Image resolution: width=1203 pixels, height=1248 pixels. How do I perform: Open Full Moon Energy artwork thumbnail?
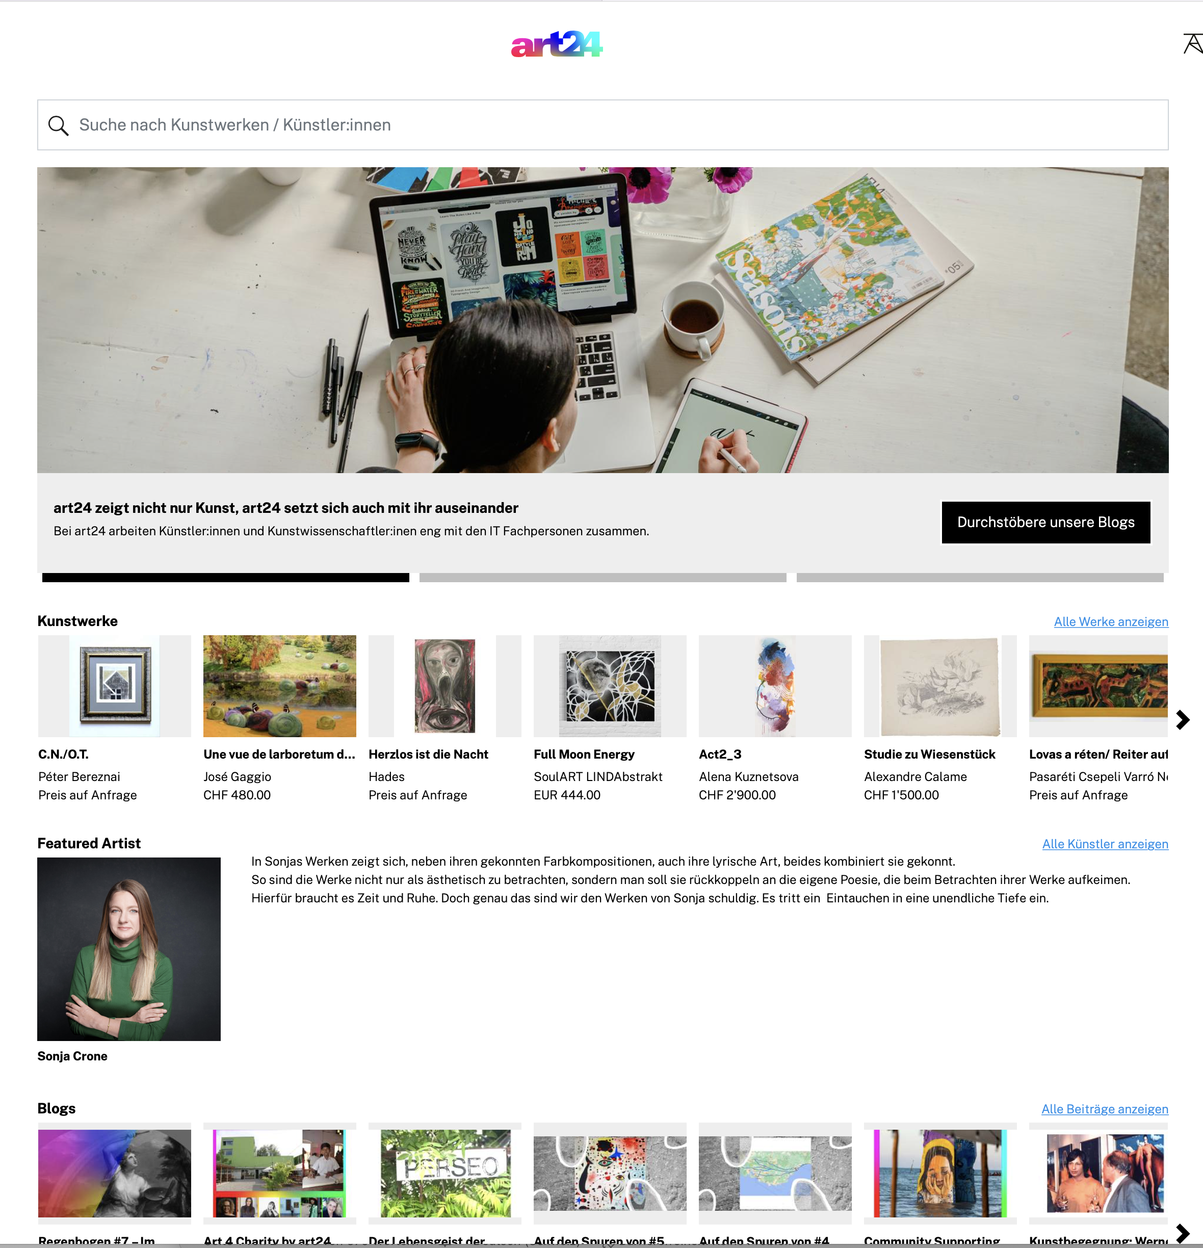(x=610, y=686)
